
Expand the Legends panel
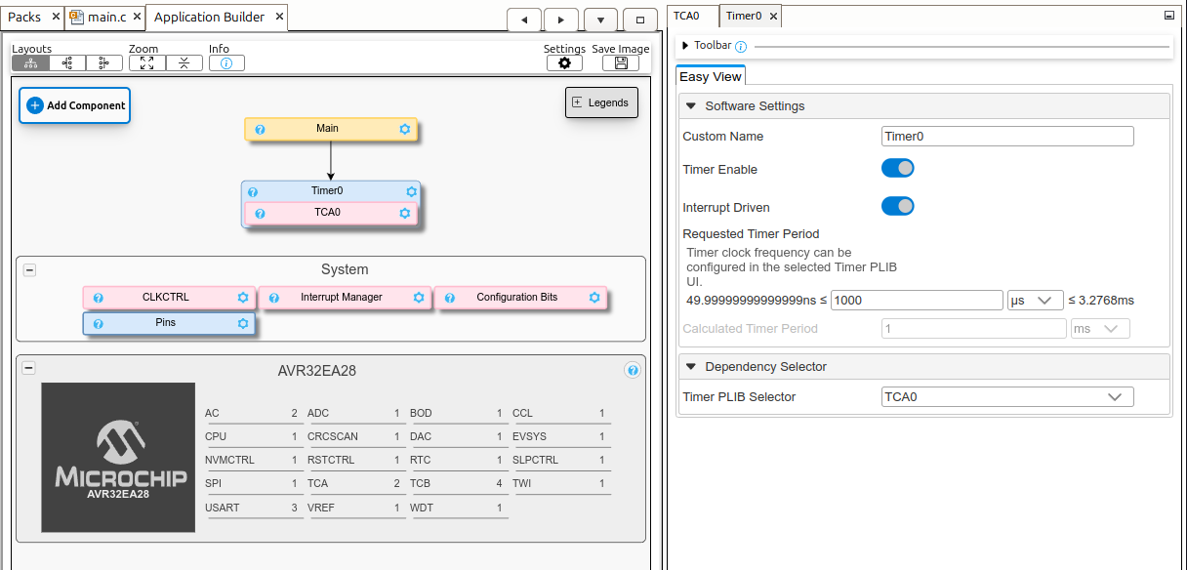pos(601,103)
